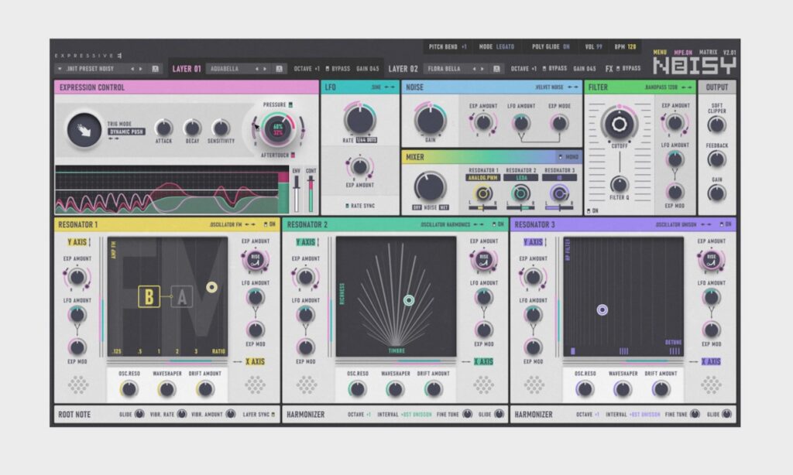This screenshot has width=793, height=475.
Task: Open the Matrix view
Action: point(708,52)
